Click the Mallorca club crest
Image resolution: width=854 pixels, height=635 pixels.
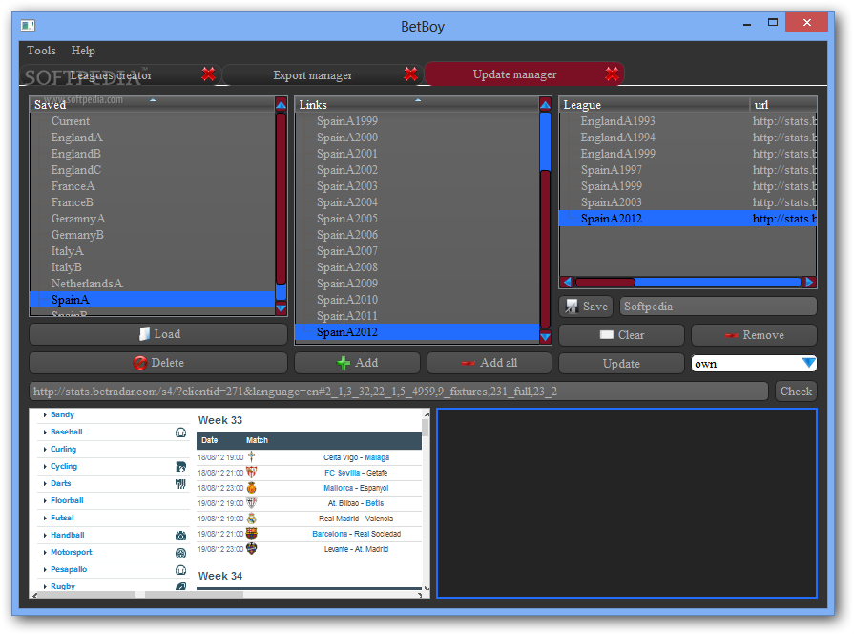point(252,487)
